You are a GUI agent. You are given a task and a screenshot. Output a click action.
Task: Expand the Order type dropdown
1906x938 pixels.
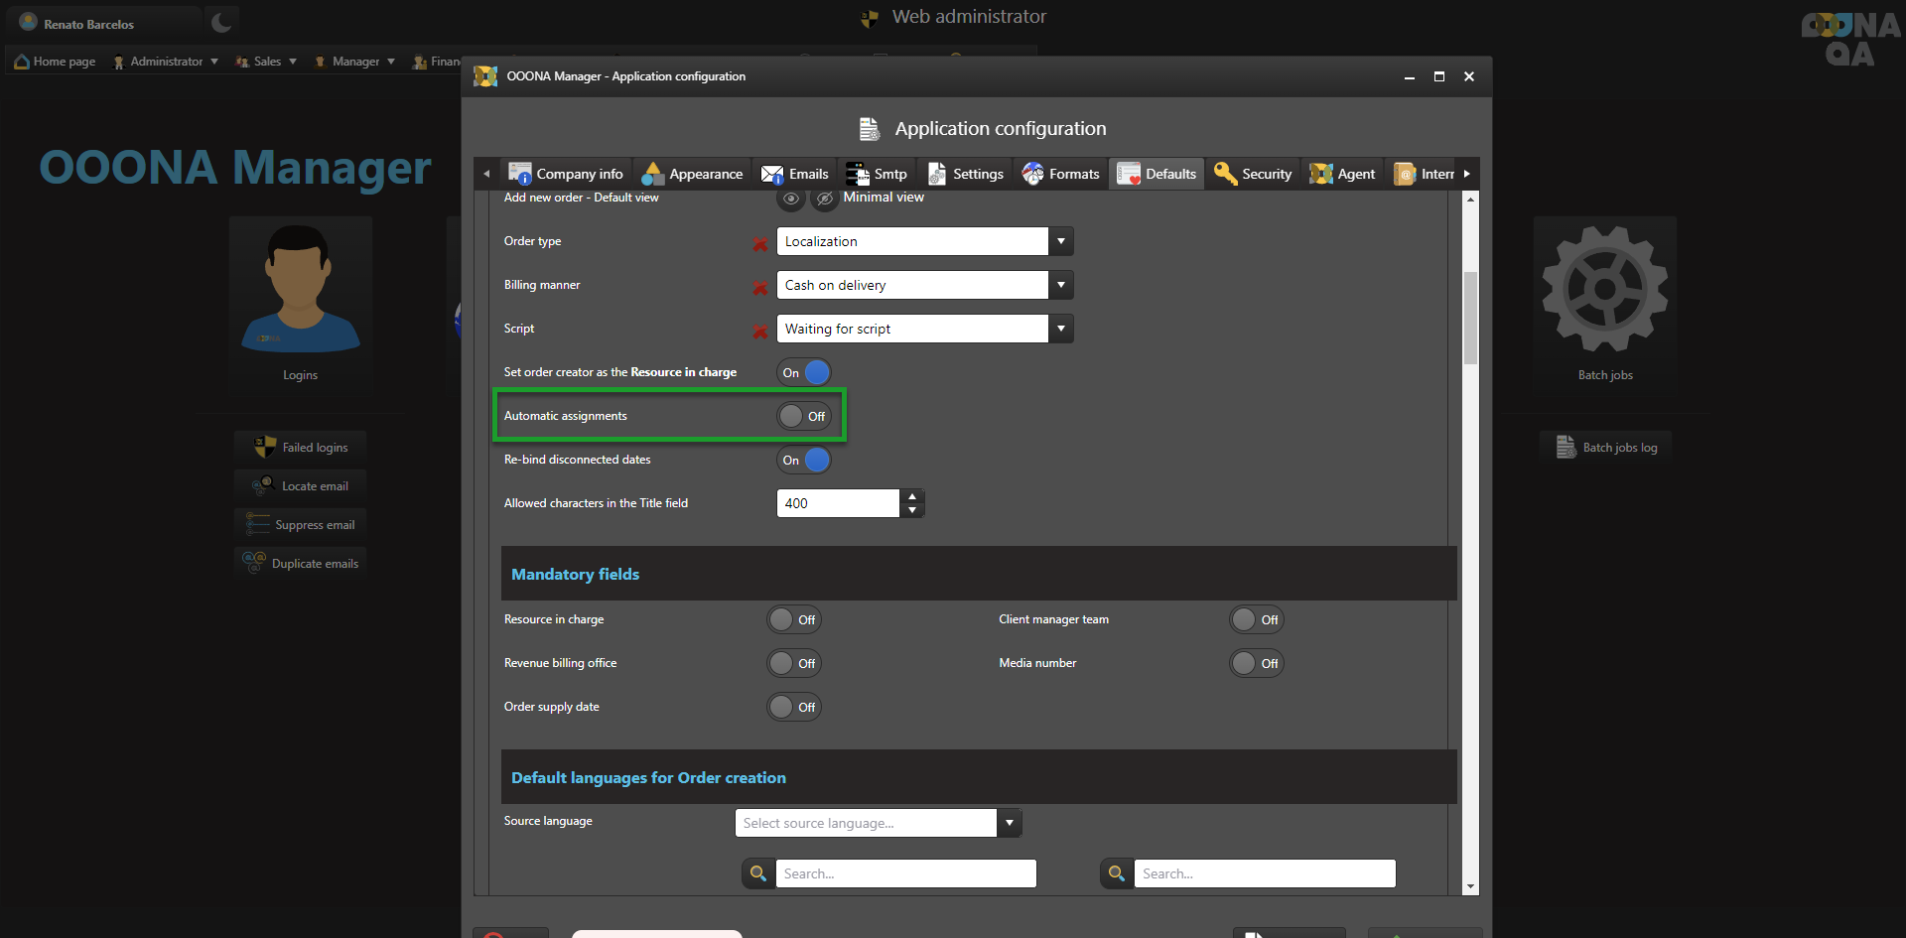(1061, 241)
